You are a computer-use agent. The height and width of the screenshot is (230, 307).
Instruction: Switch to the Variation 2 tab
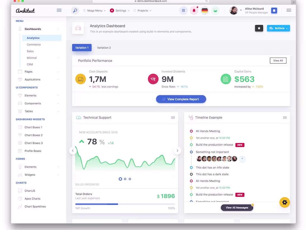pyautogui.click(x=104, y=48)
